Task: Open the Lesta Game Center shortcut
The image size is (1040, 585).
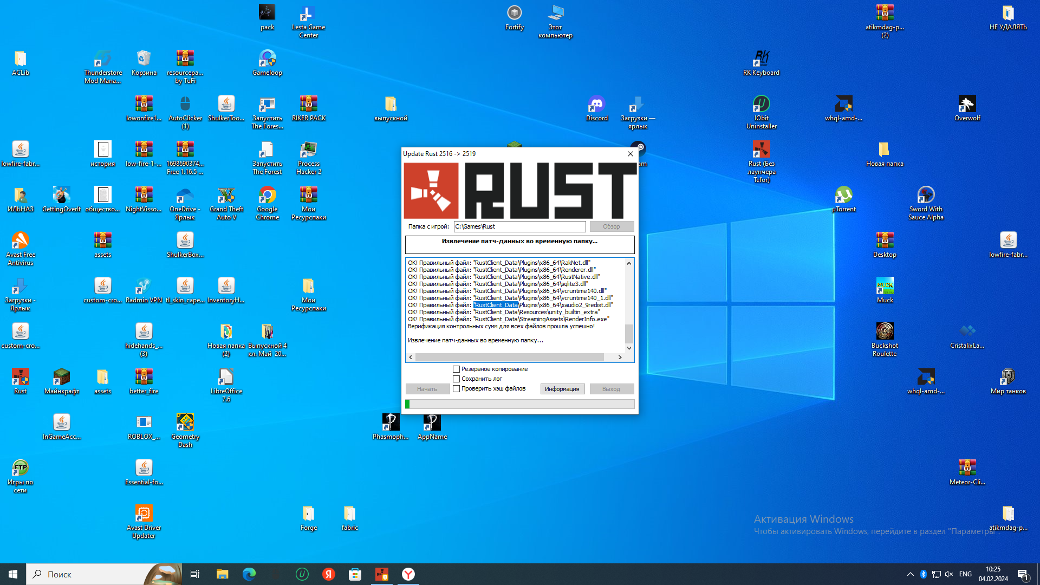Action: 308,22
